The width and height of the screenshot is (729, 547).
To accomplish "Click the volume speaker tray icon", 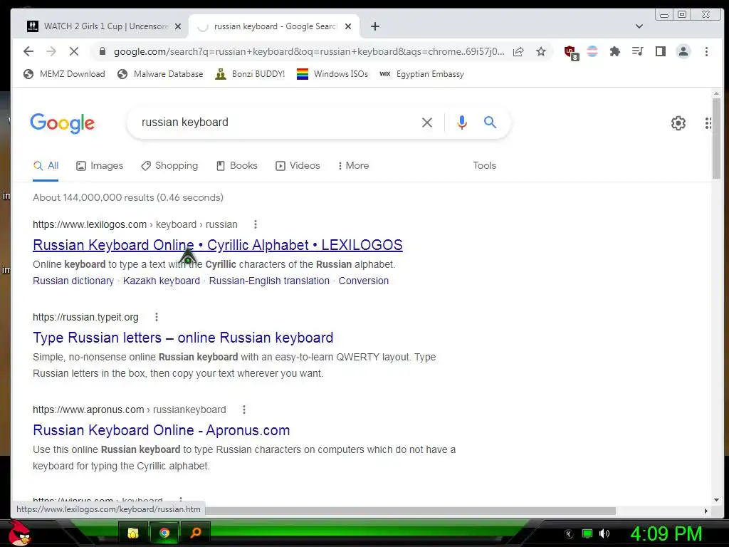I will 604,533.
